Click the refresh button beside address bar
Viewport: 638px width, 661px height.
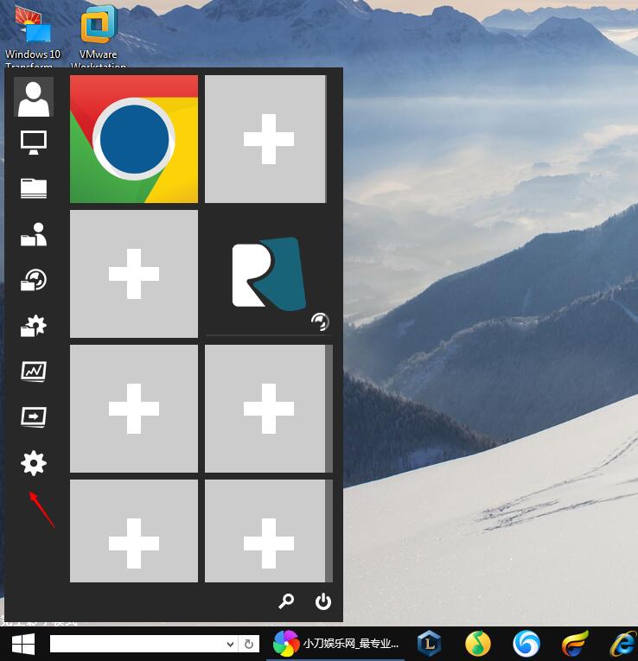coord(249,644)
